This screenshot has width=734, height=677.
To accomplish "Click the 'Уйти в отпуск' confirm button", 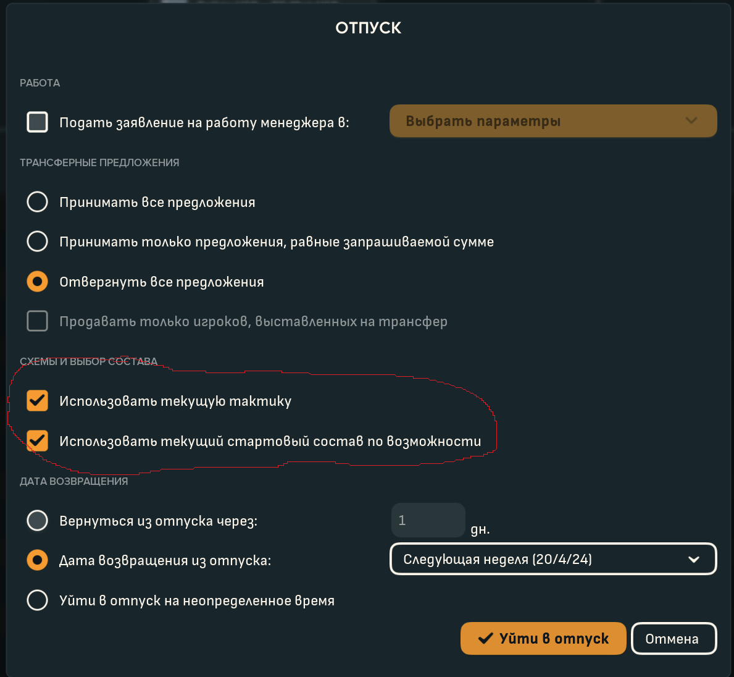I will [x=543, y=638].
